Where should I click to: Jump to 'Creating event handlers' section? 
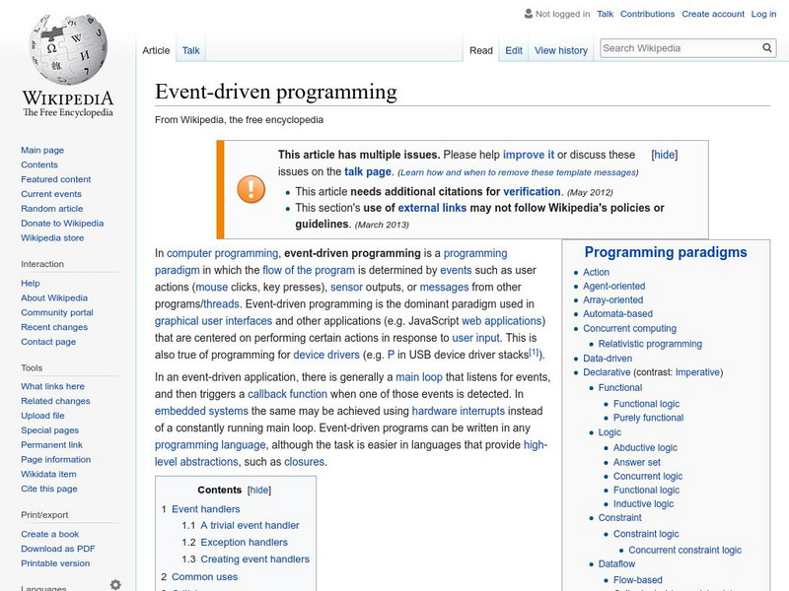pyautogui.click(x=254, y=558)
